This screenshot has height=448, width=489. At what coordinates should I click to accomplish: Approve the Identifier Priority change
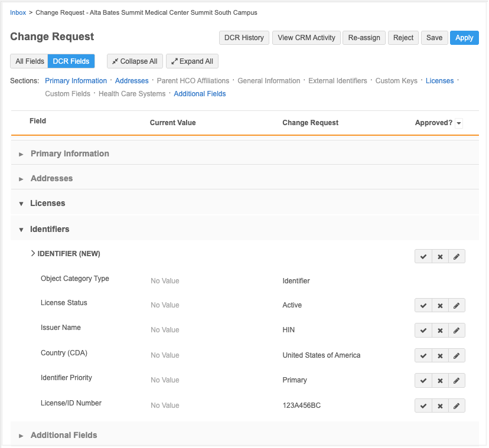[x=423, y=381]
